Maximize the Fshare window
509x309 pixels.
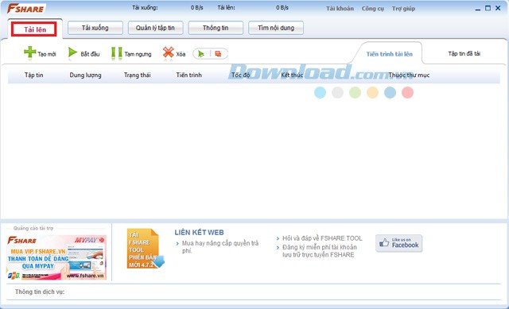pyautogui.click(x=488, y=8)
